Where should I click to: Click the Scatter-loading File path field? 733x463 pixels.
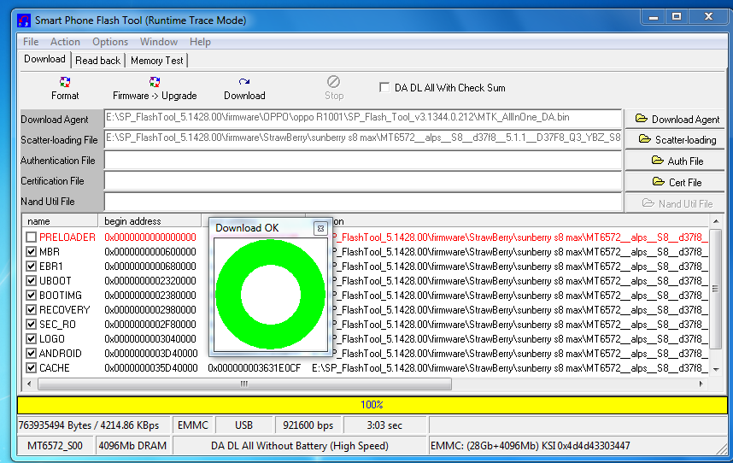point(363,138)
